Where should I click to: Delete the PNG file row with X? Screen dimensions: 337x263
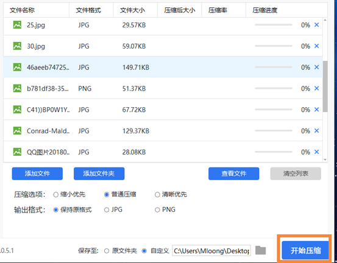(316, 88)
